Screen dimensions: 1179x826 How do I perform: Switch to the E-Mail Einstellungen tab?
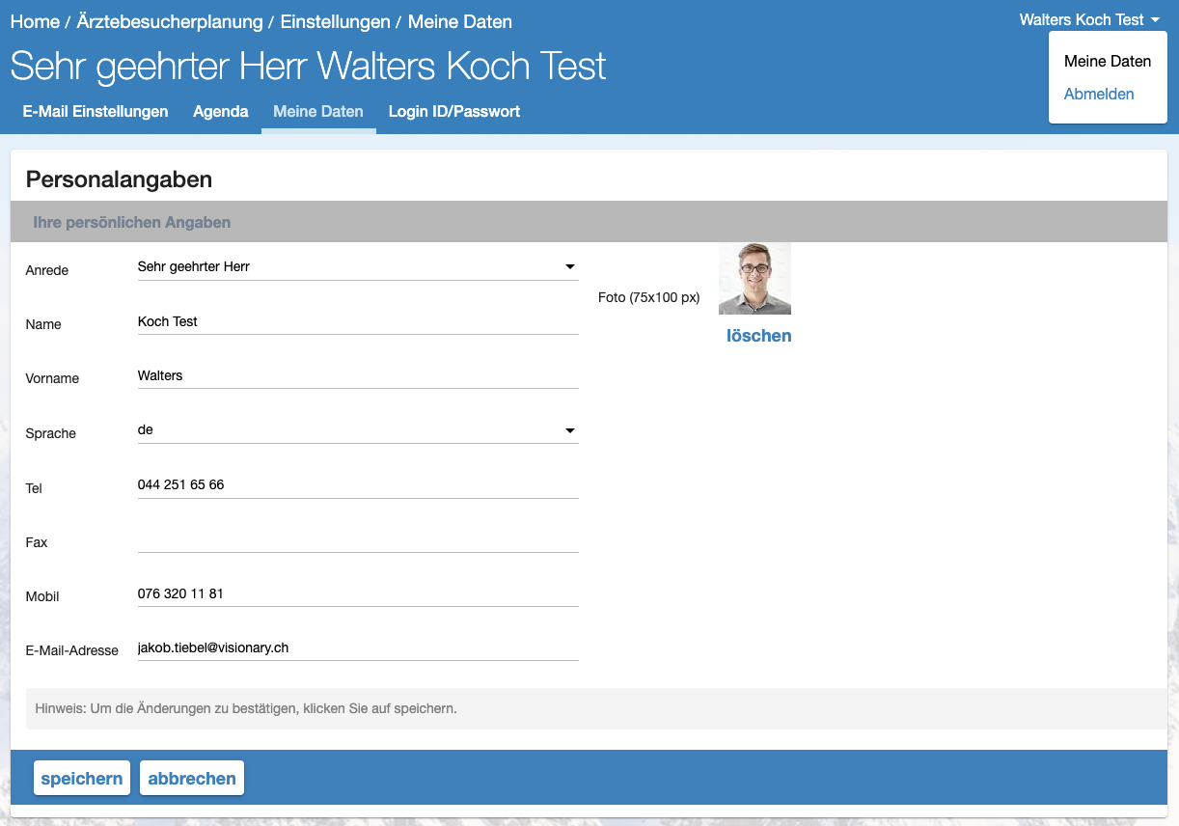click(x=96, y=111)
